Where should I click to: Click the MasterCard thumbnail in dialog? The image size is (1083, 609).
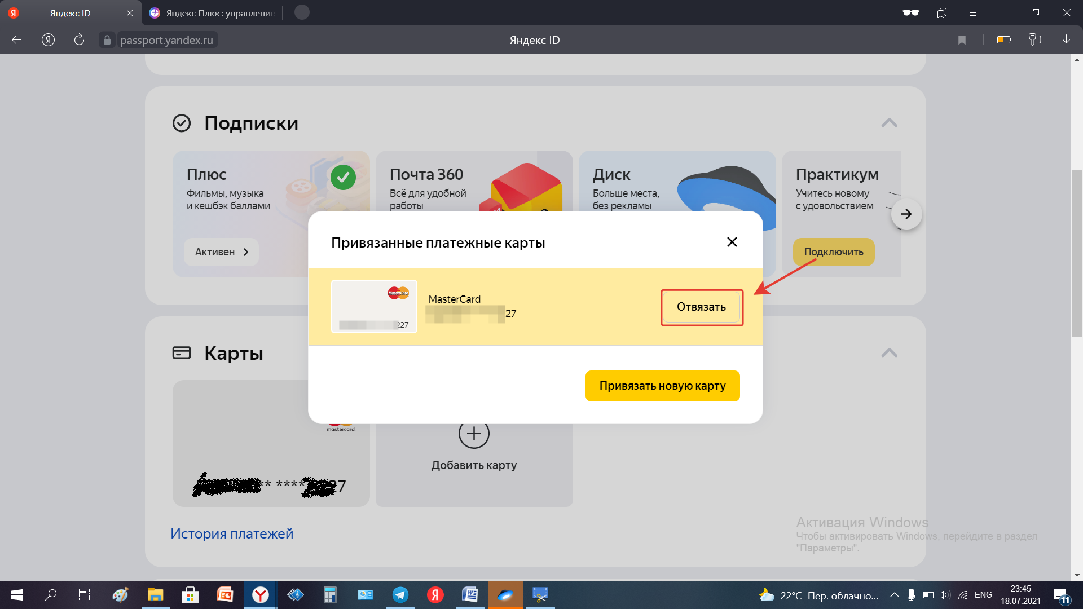coord(374,307)
